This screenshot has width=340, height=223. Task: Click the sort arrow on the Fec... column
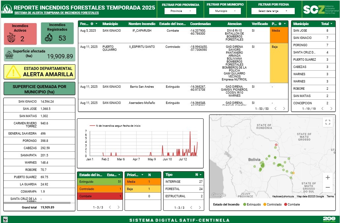click(x=96, y=24)
